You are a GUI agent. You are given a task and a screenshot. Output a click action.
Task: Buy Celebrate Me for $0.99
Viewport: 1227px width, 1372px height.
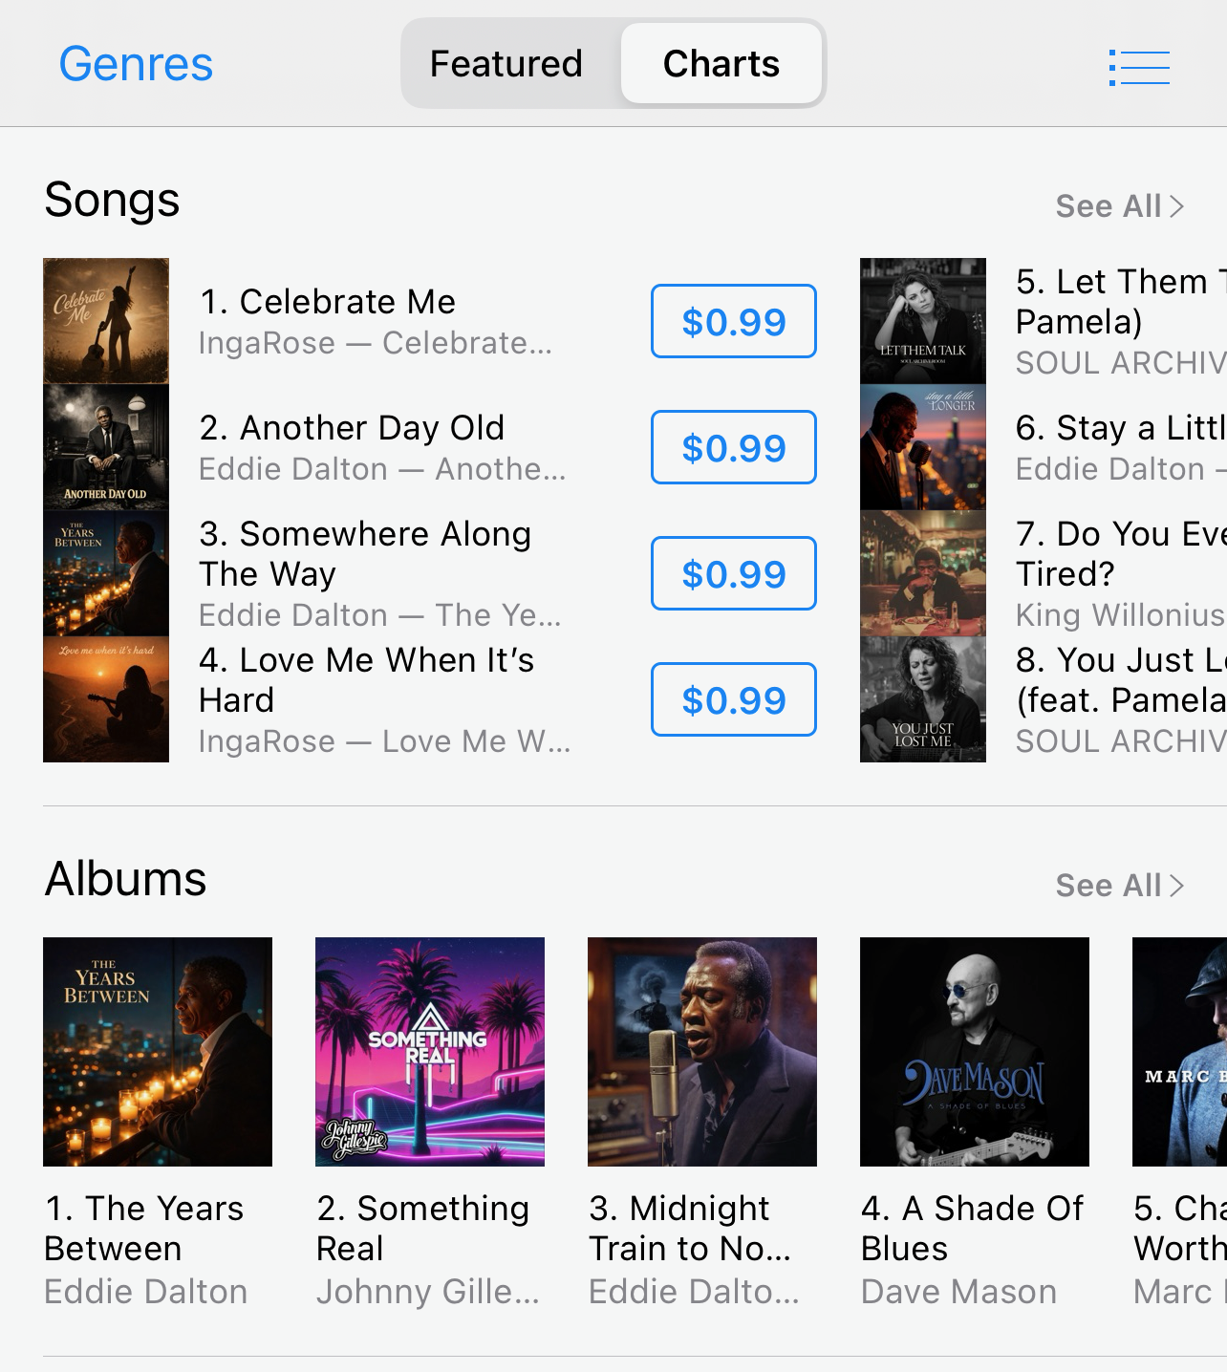coord(734,321)
